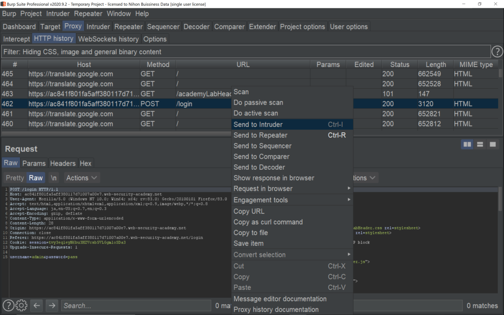Switch to the Sequencer tab
This screenshot has height=315, width=504.
click(164, 26)
